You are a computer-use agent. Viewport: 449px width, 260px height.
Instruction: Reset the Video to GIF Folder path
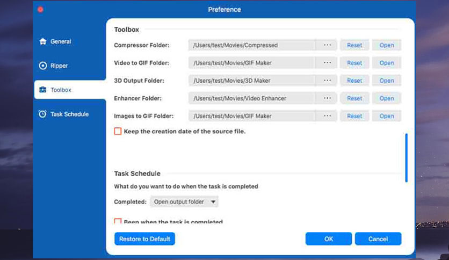[354, 63]
